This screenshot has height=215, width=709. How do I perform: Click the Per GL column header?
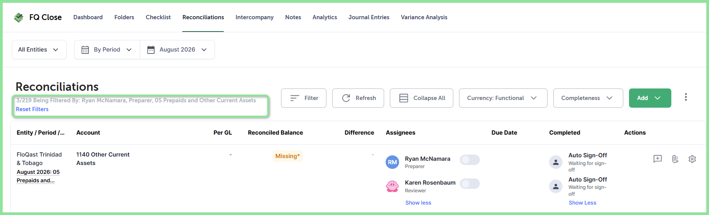(223, 133)
